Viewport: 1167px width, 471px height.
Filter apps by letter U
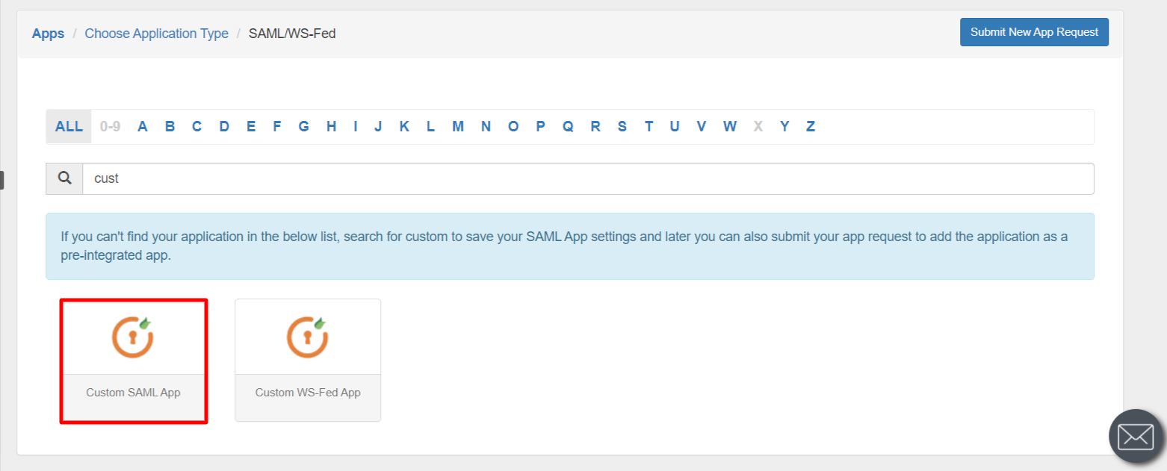[675, 126]
